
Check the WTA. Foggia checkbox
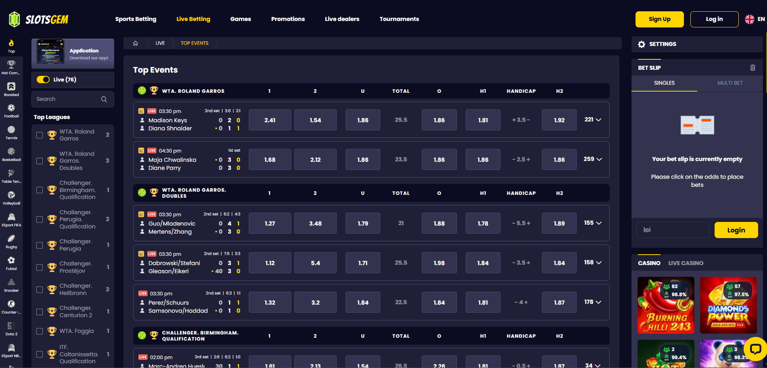click(x=40, y=331)
